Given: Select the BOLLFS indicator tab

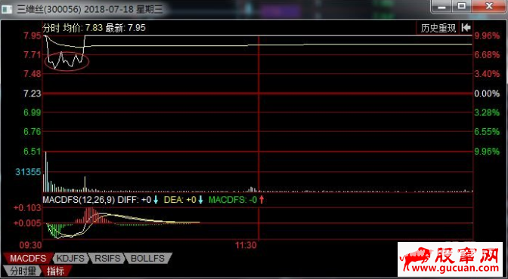Looking at the screenshot, I should point(147,259).
